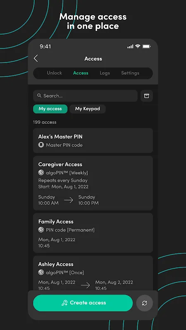This screenshot has height=330, width=186.
Task: Open the Caregiver Access card
Action: pos(93,183)
